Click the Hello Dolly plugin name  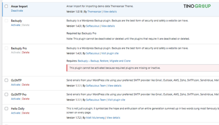pos(18,109)
